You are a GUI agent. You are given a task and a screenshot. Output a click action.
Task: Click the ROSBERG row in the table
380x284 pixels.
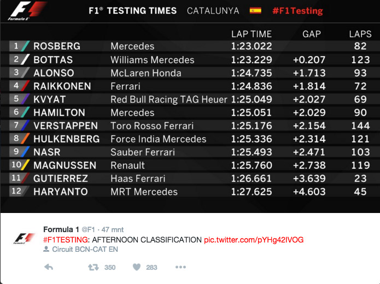click(x=190, y=46)
